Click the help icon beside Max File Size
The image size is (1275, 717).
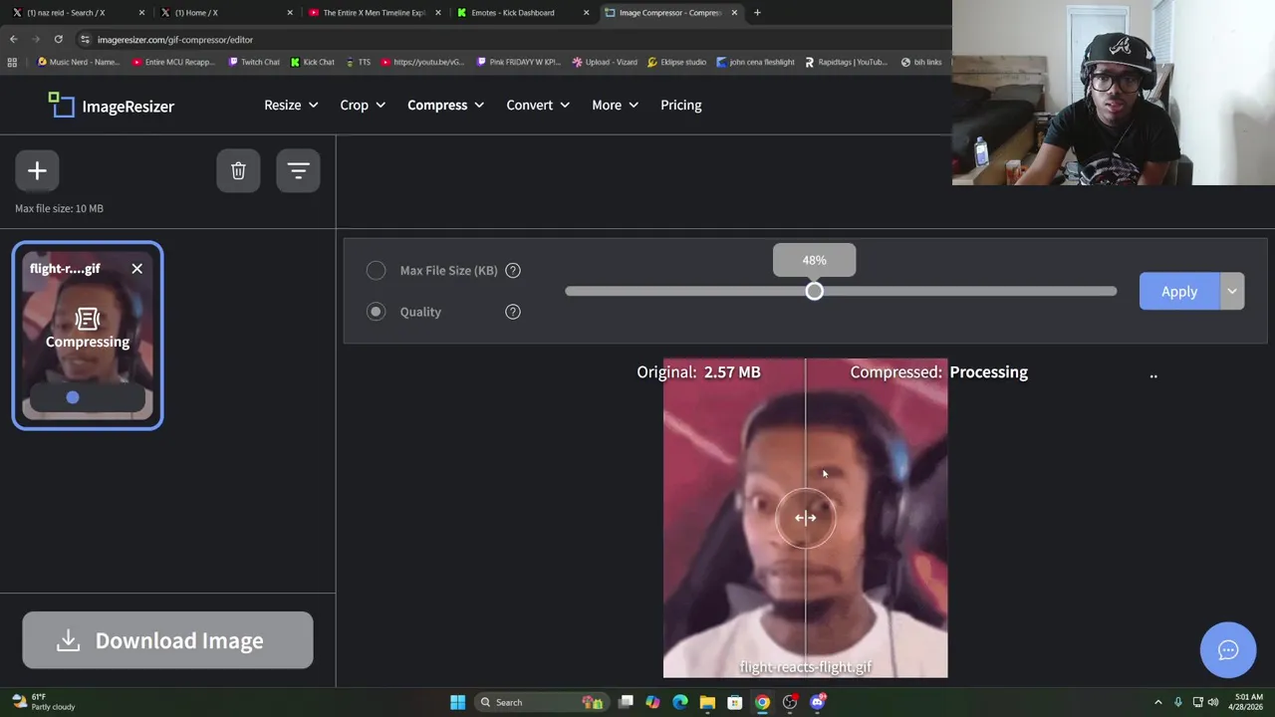click(513, 270)
